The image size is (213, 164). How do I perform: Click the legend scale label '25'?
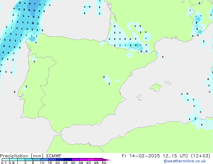click(x=65, y=163)
